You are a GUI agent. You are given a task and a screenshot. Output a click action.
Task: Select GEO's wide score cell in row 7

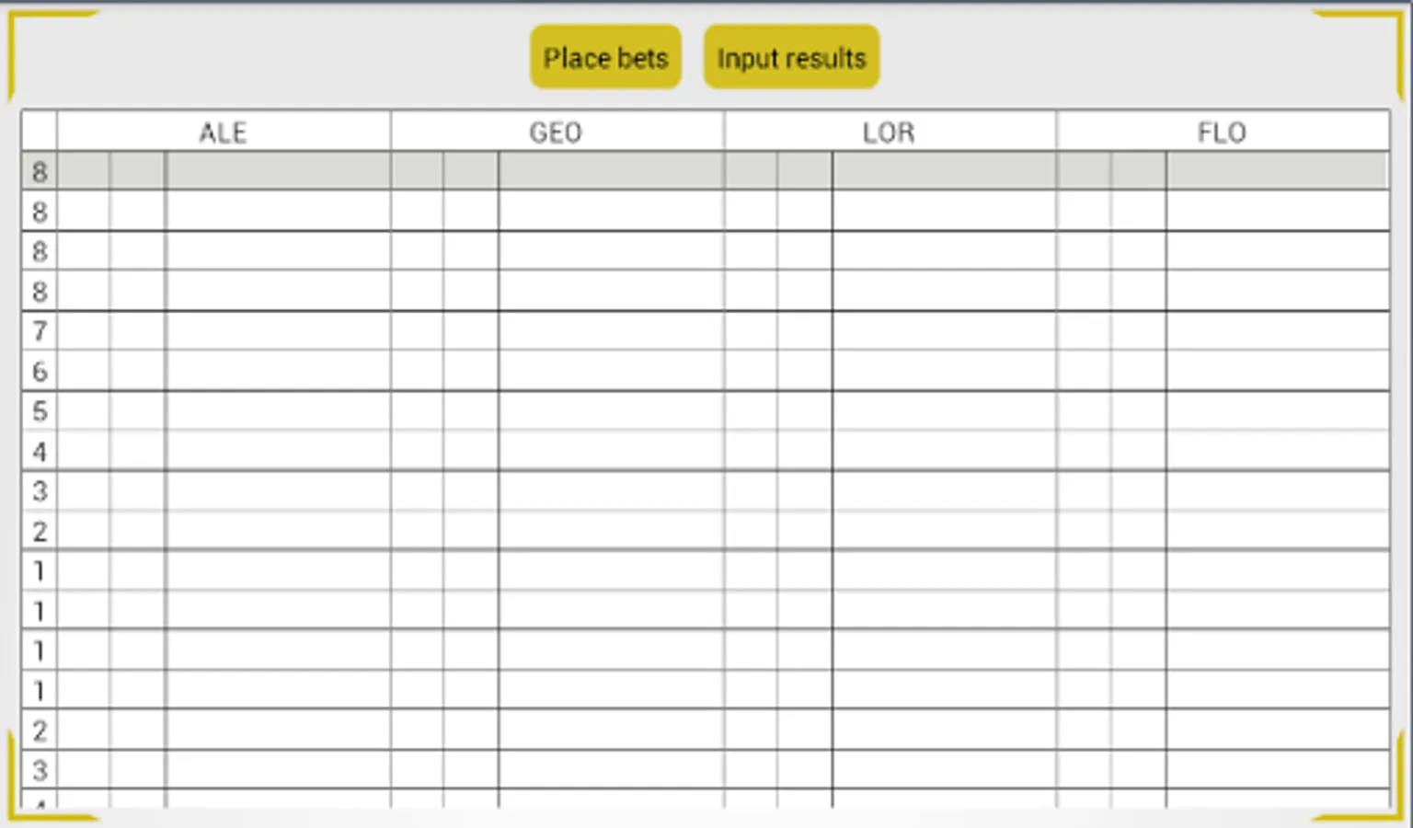pyautogui.click(x=611, y=331)
